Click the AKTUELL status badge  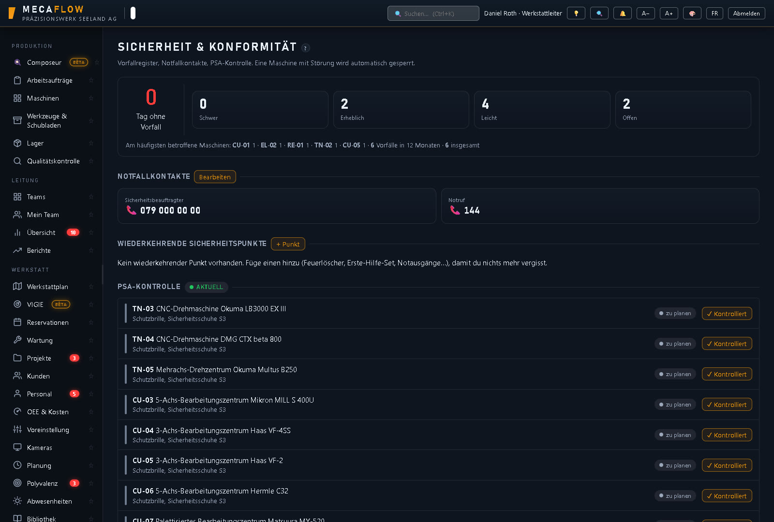pos(207,287)
